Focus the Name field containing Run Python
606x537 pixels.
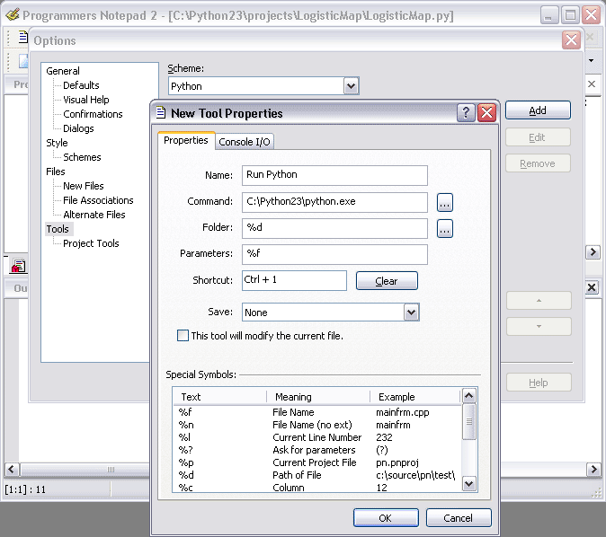click(x=334, y=175)
